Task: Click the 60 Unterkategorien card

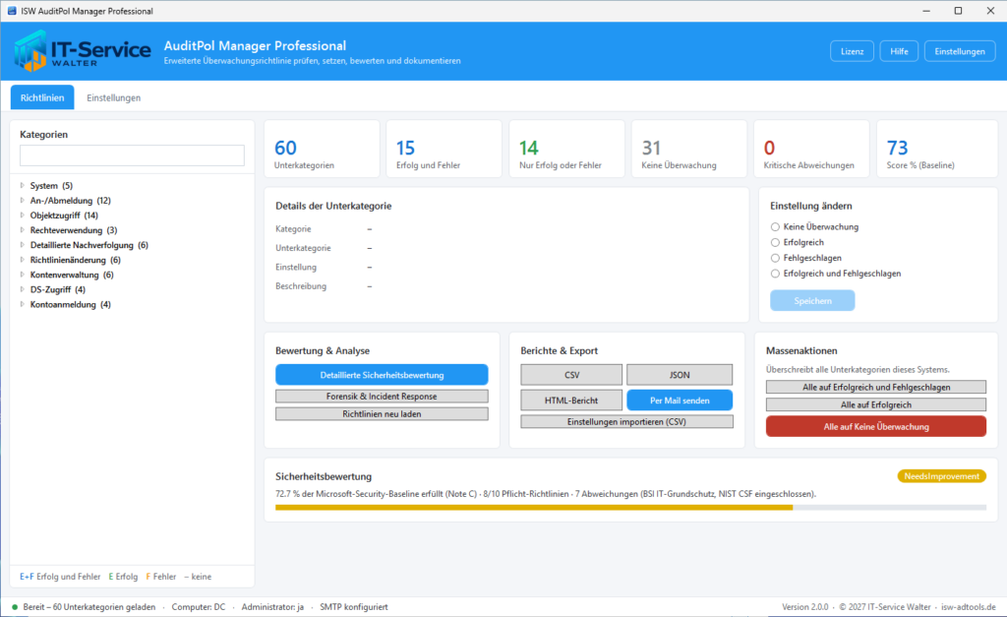Action: (x=322, y=149)
